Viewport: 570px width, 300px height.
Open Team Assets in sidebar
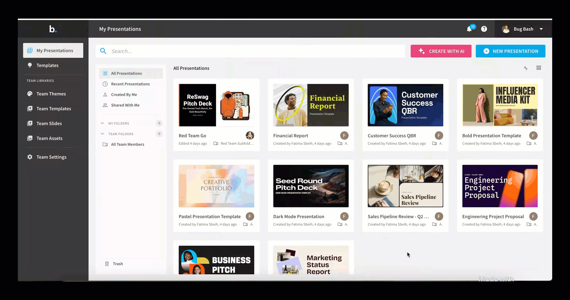[x=53, y=138]
